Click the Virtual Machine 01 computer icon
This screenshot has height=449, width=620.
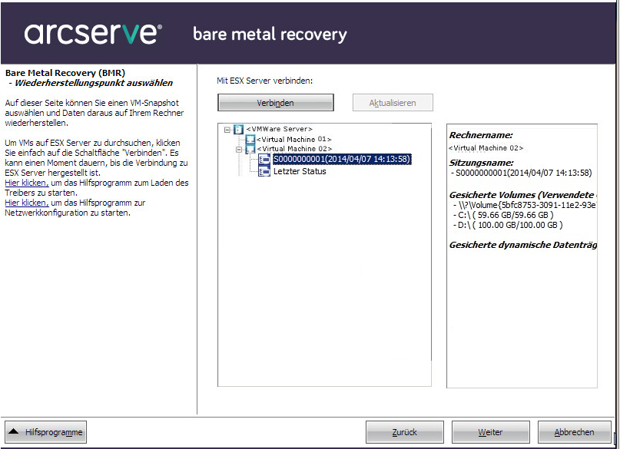click(250, 139)
